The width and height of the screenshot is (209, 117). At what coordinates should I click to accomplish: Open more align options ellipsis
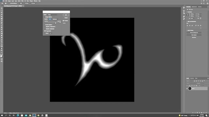(x=201, y=28)
